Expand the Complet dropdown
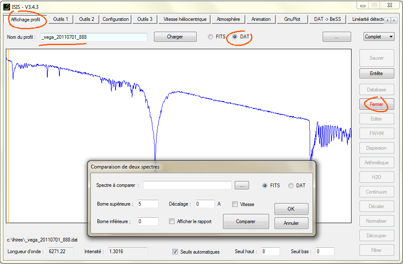Image resolution: width=403 pixels, height=264 pixels. point(379,37)
